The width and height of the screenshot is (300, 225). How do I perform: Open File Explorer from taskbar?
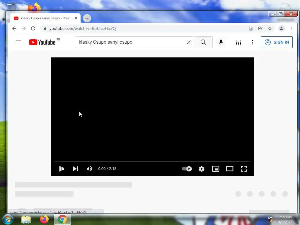pos(26,219)
